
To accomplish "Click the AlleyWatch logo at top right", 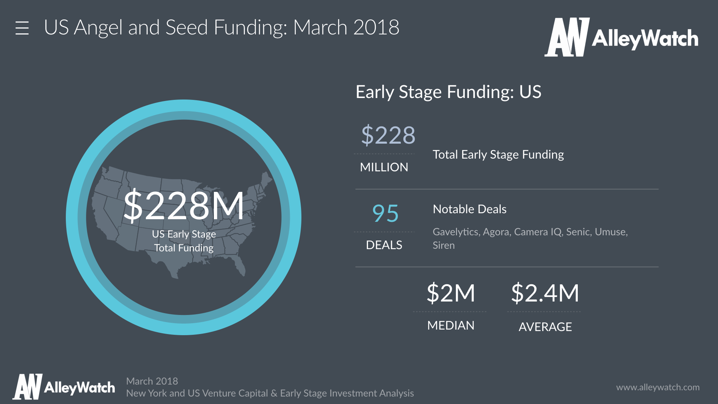I will tap(621, 37).
